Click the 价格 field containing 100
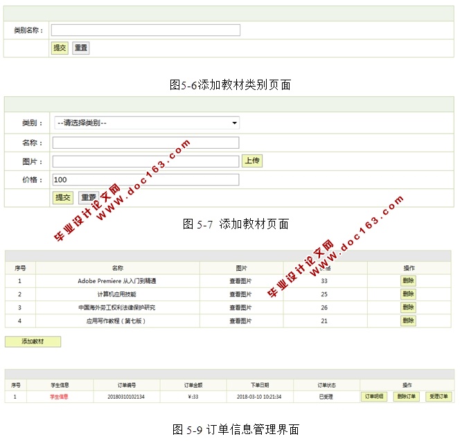Screen dimensions: 460x441 coord(145,180)
